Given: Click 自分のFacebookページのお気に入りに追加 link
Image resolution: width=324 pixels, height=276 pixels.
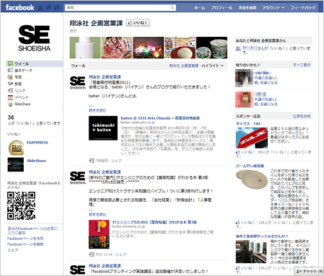Looking at the screenshot, I should [x=32, y=231].
